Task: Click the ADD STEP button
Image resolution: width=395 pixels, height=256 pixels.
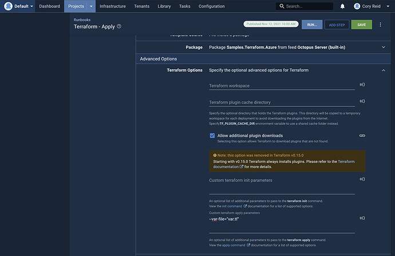Action: pyautogui.click(x=337, y=25)
